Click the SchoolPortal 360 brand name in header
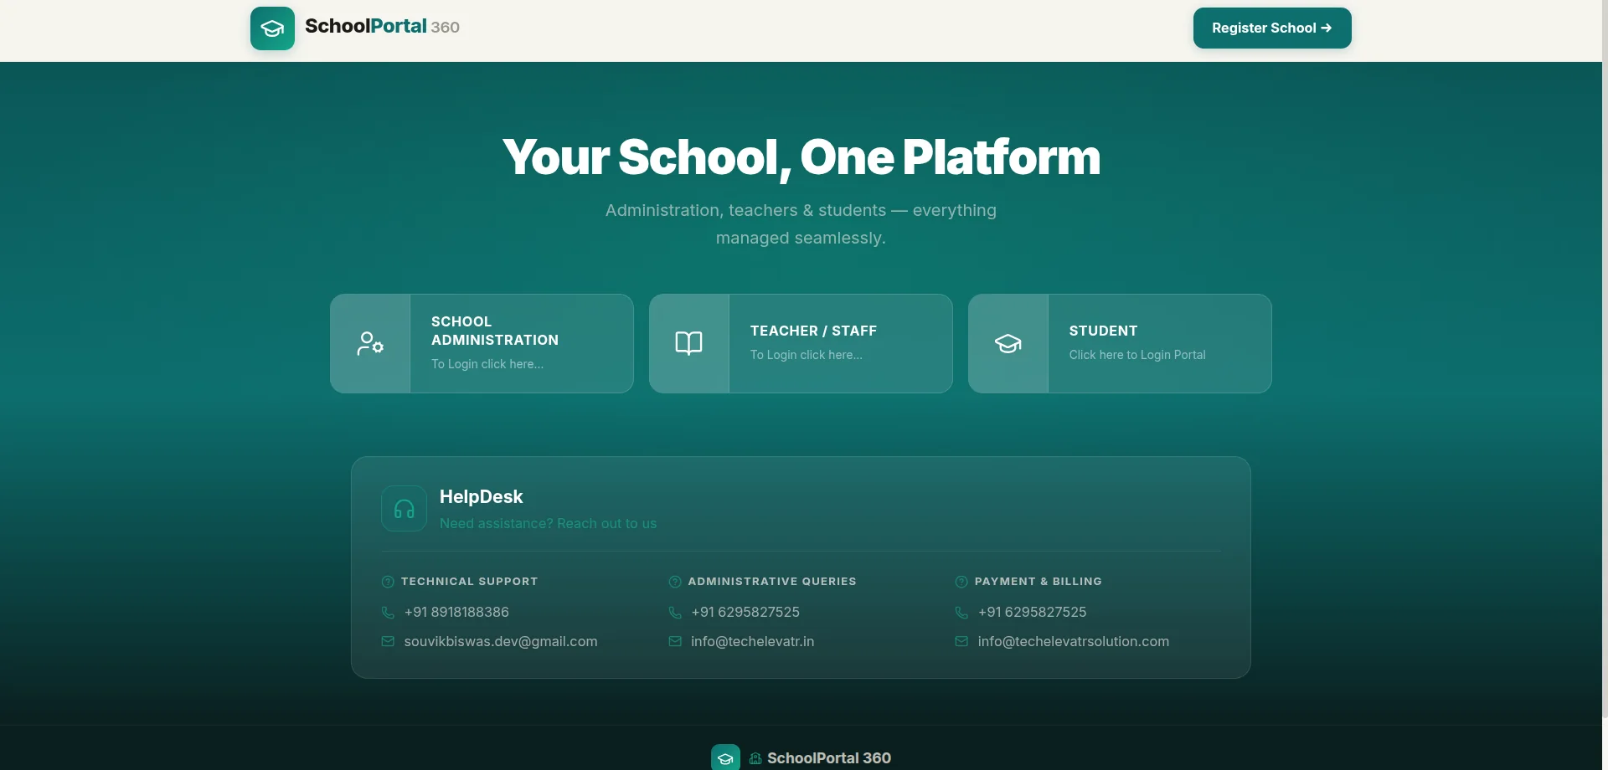Image resolution: width=1608 pixels, height=770 pixels. click(382, 27)
